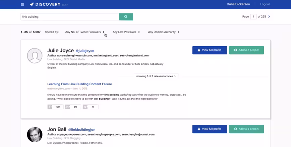This screenshot has width=291, height=147.
Task: Open Learning From Link-Building Content Failure article
Action: 79,84
